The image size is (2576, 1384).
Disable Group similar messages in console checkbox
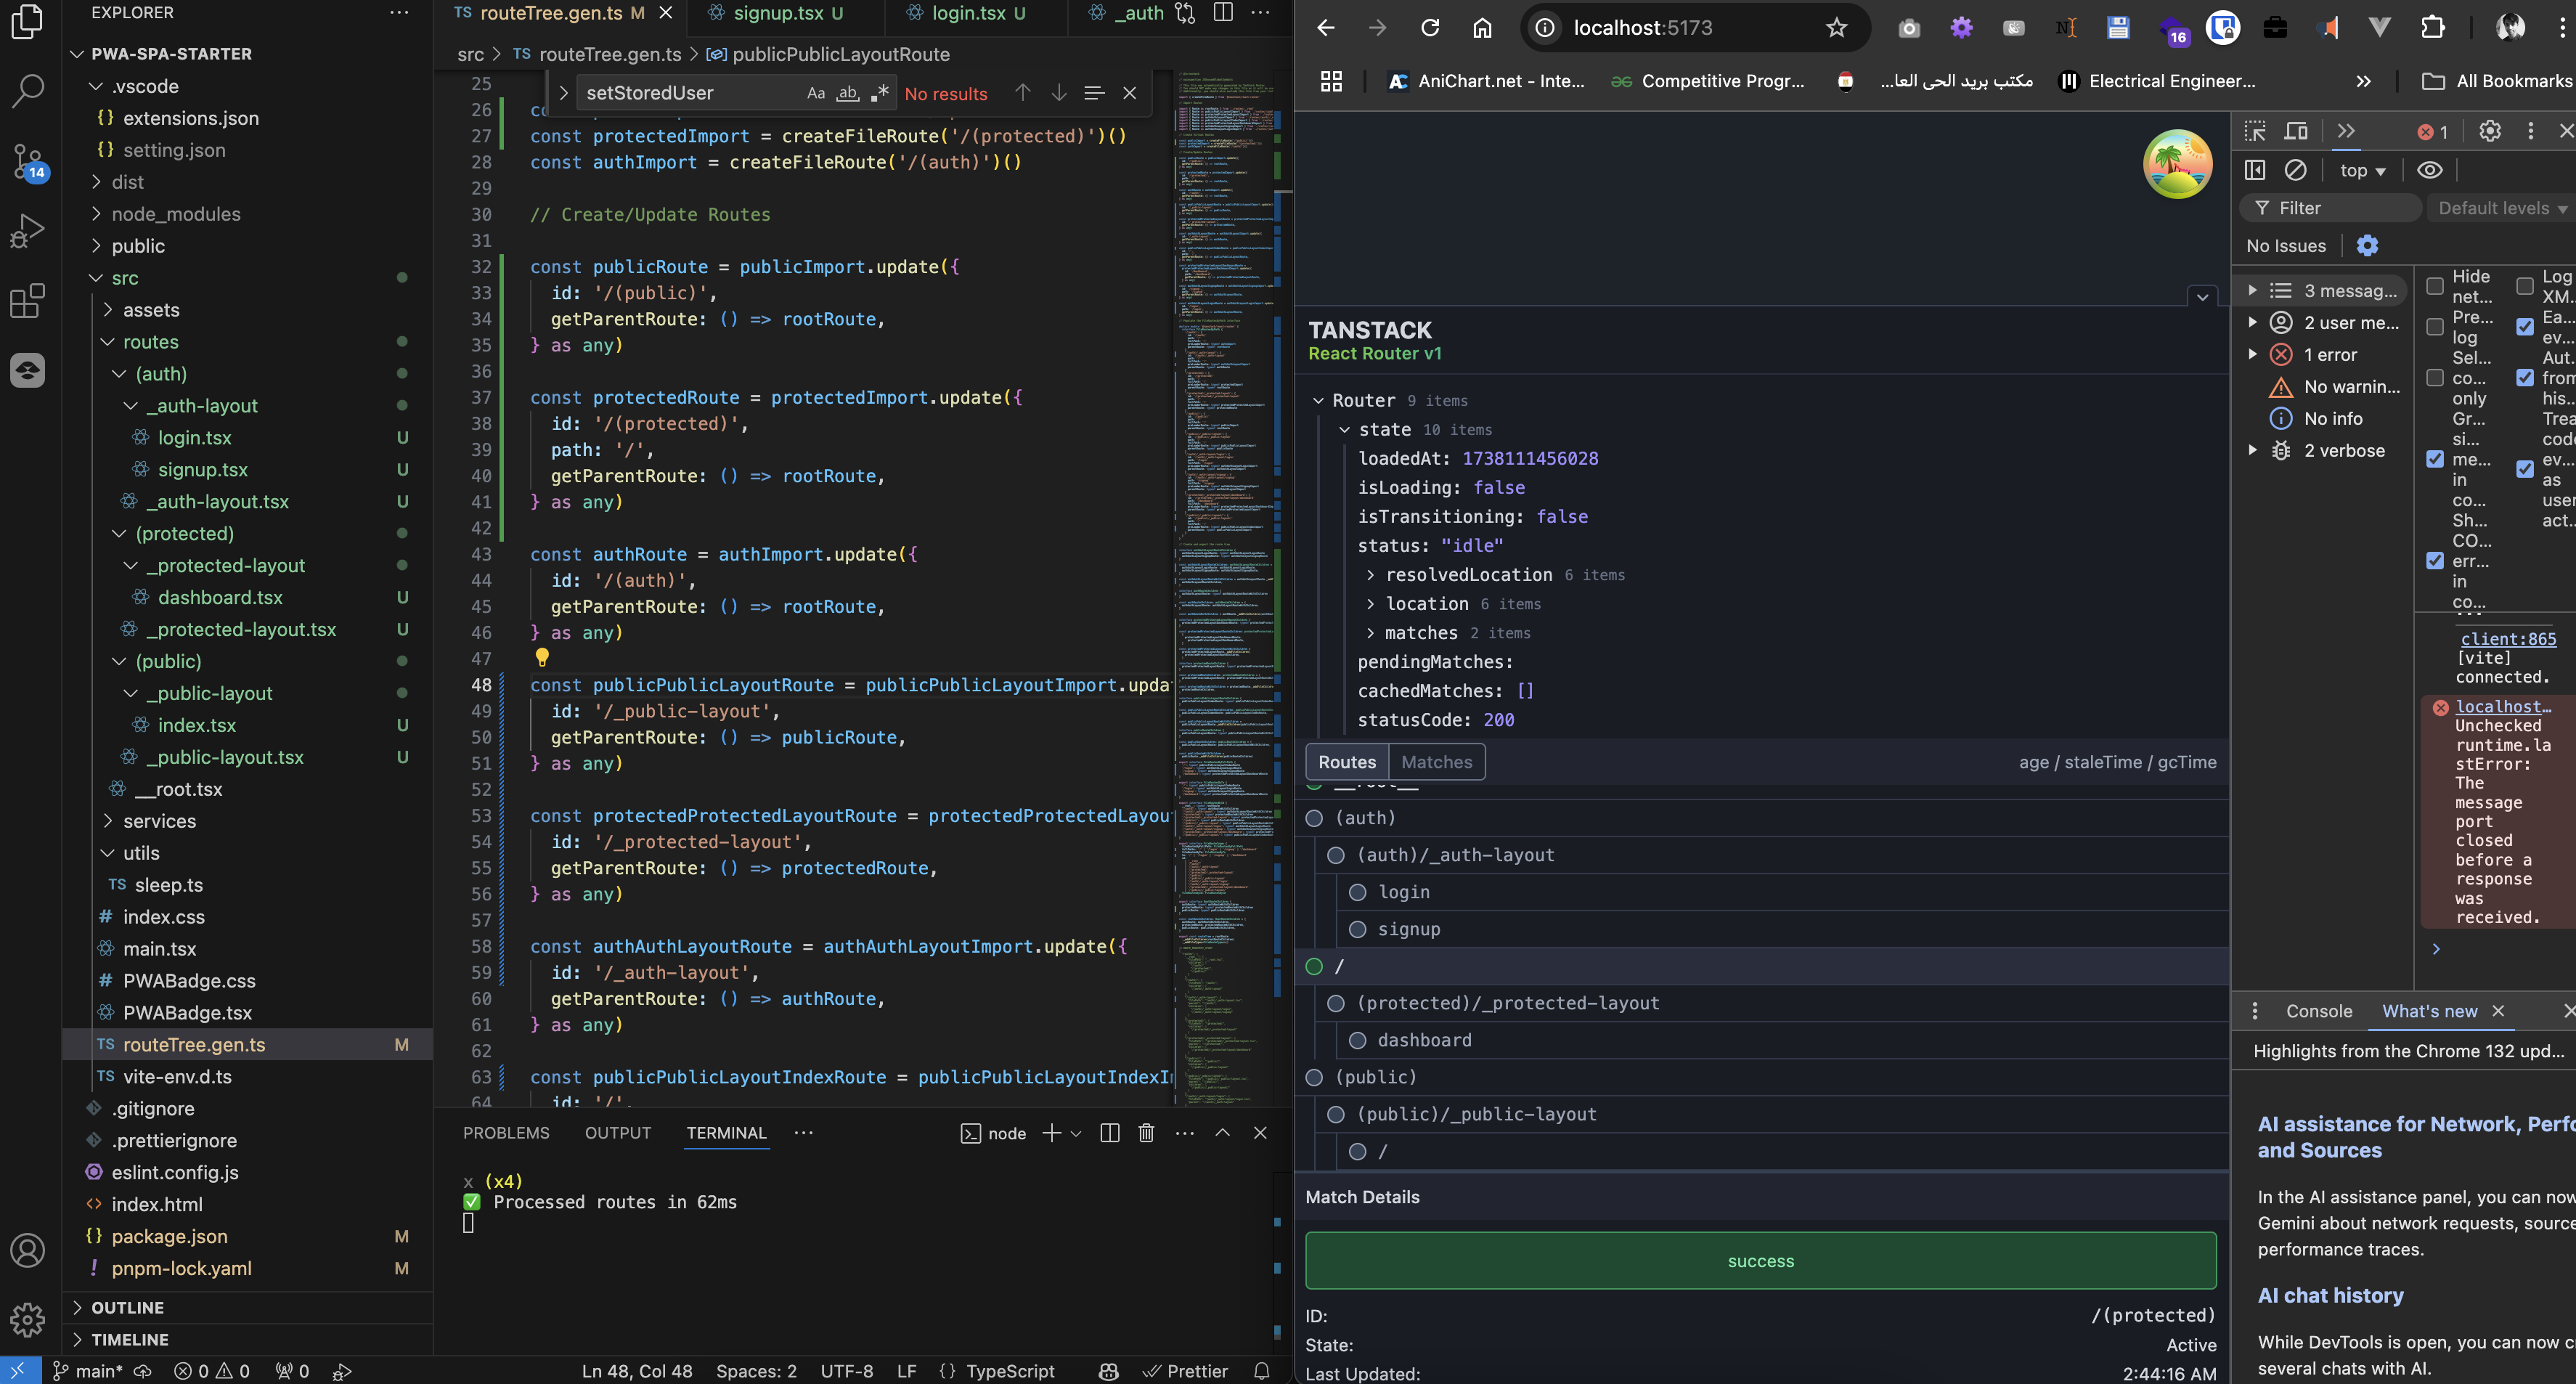point(2435,459)
